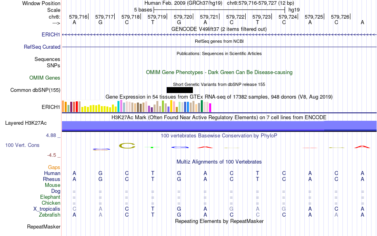Open 100 Vert. Cons track label
Screen dimensions: 377x236
(22, 145)
